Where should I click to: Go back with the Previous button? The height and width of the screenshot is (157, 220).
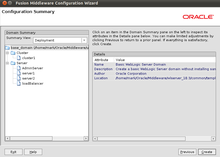tap(187, 152)
